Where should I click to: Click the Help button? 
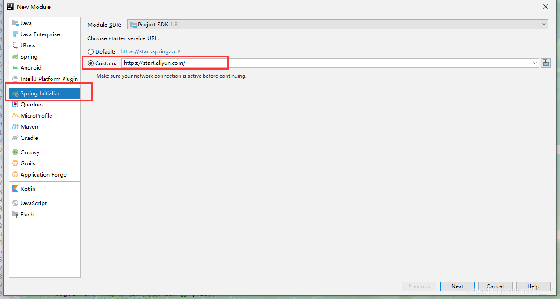pyautogui.click(x=533, y=286)
